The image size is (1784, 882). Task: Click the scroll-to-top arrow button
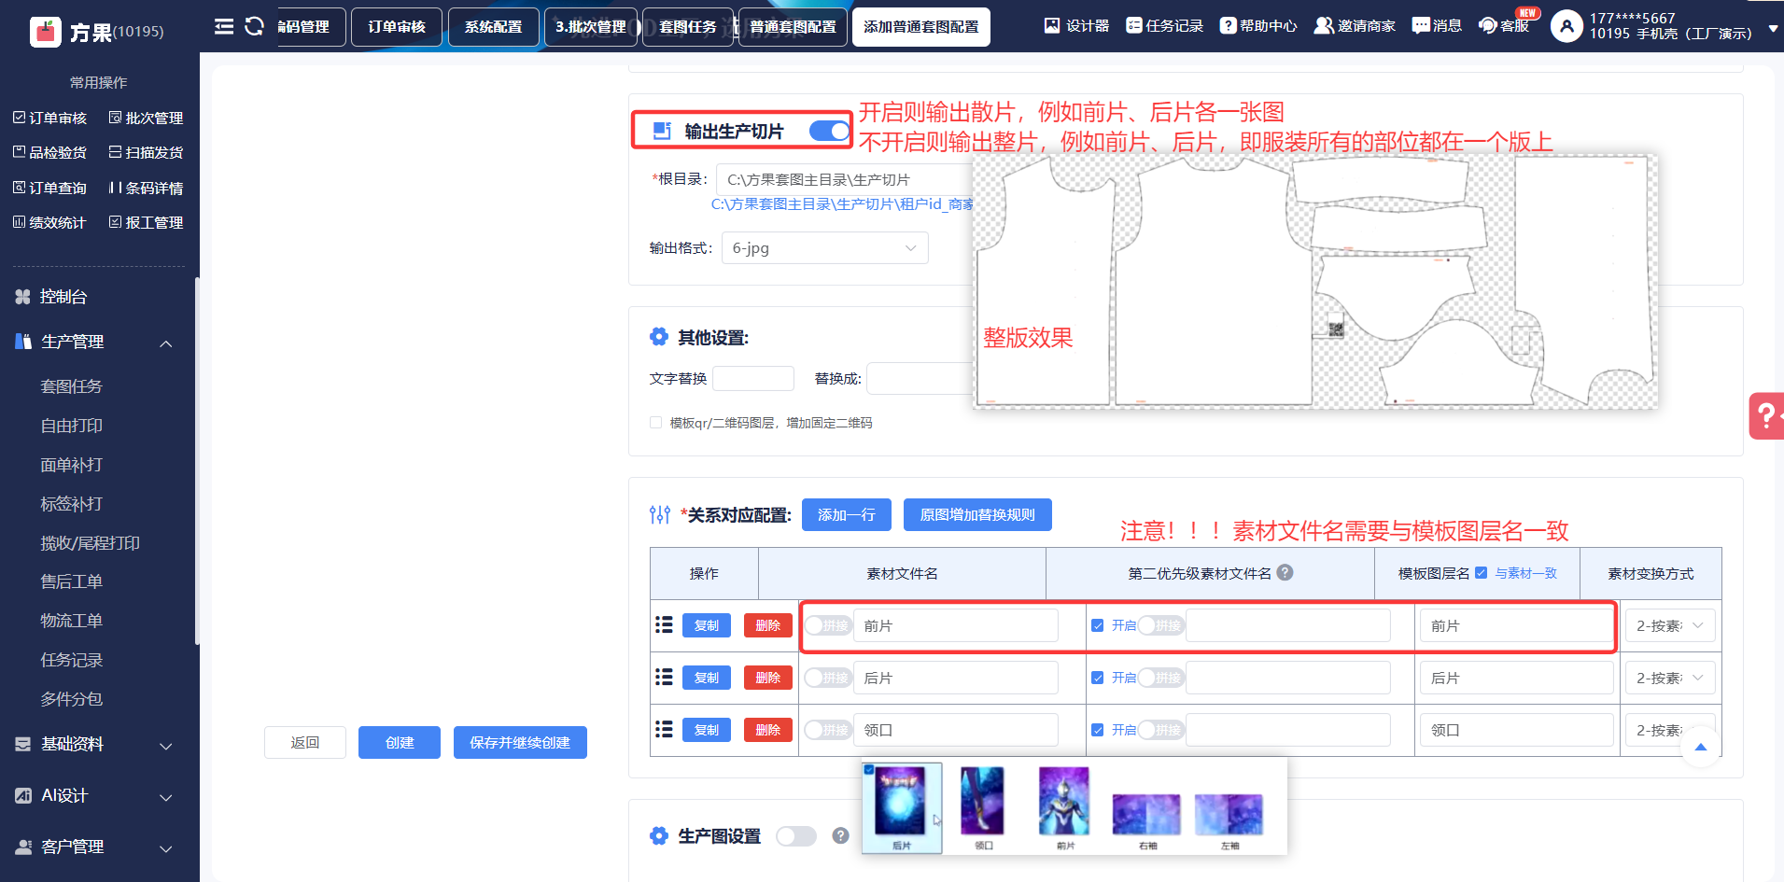point(1701,747)
